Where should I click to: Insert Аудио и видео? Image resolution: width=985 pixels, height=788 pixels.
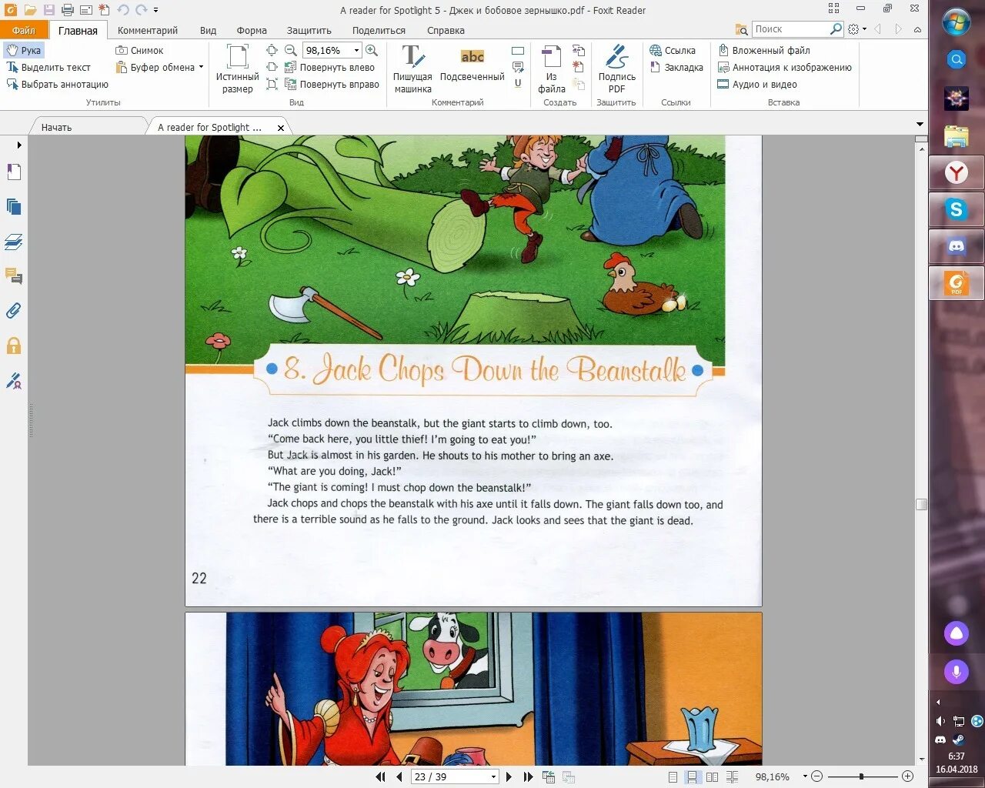click(x=757, y=84)
